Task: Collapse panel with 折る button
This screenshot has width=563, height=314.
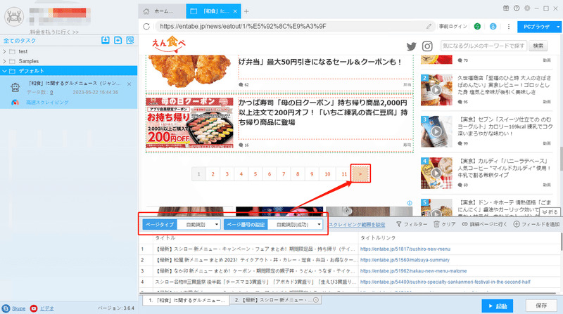Action: [550, 212]
